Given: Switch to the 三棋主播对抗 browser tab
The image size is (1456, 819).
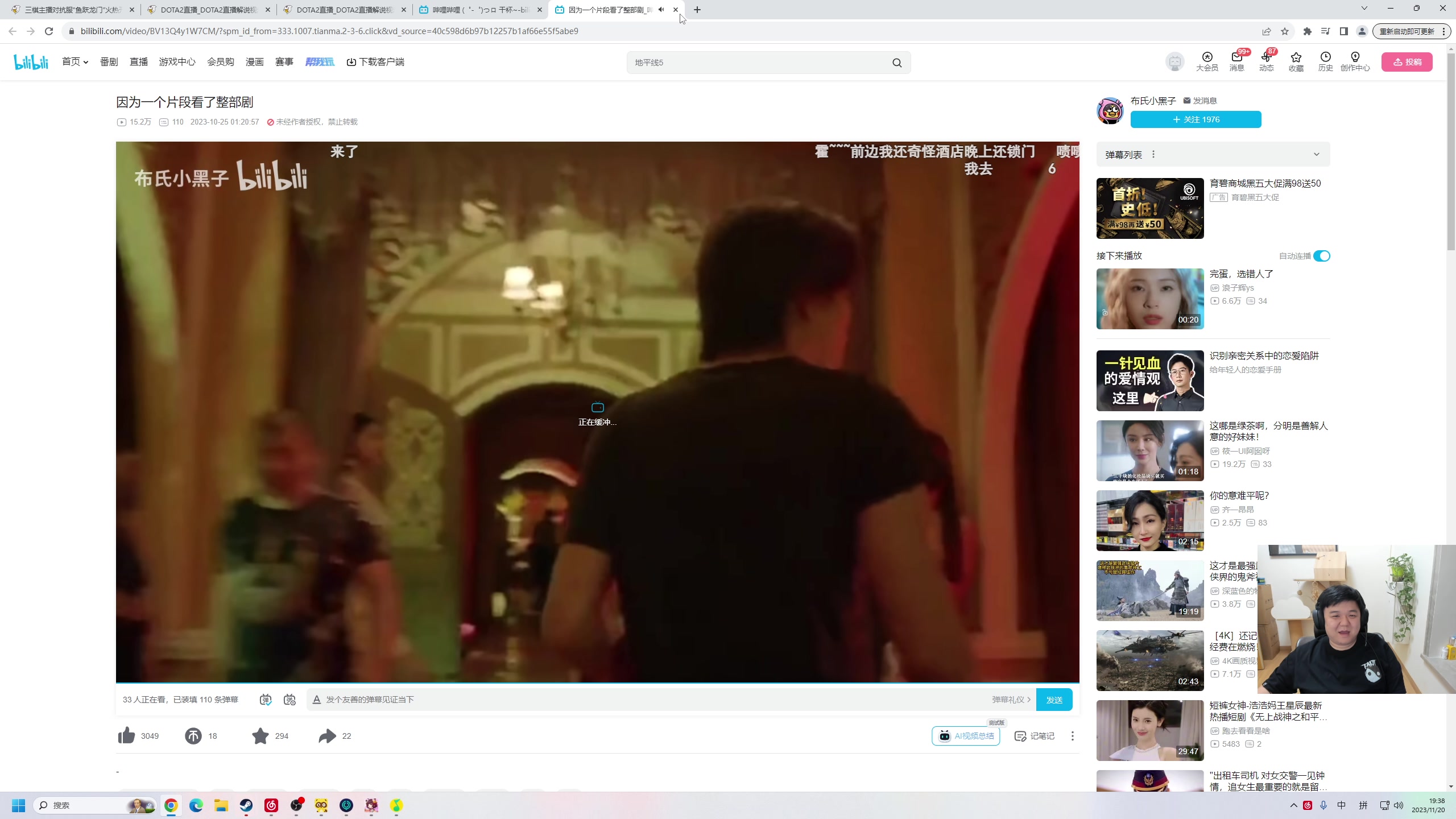Looking at the screenshot, I should point(73,10).
